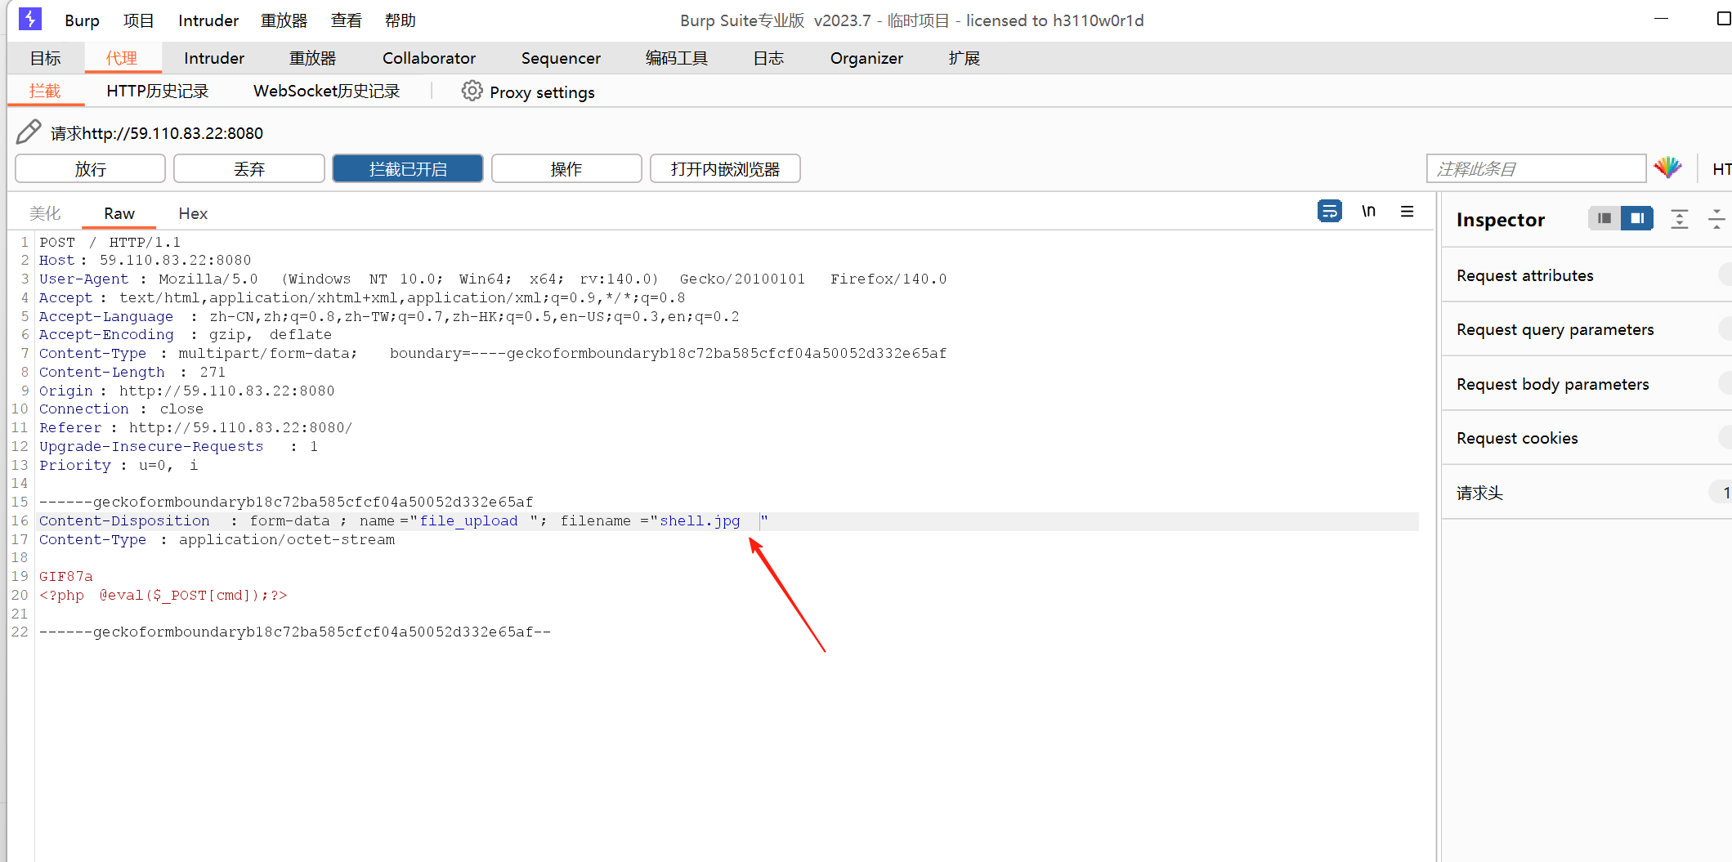Select the 美化 view tab
1732x862 pixels.
pos(45,213)
